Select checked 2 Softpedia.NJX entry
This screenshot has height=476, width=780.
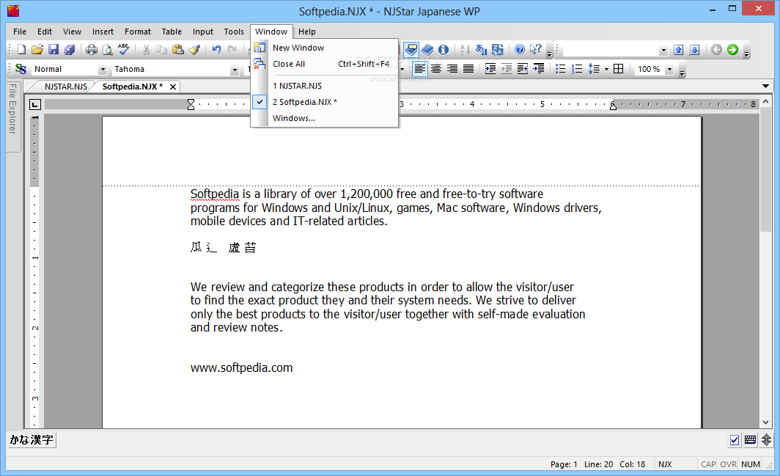pos(324,102)
